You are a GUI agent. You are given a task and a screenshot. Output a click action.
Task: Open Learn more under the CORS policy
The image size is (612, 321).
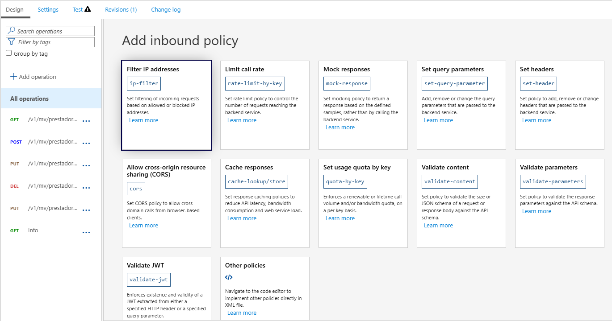pyautogui.click(x=144, y=226)
